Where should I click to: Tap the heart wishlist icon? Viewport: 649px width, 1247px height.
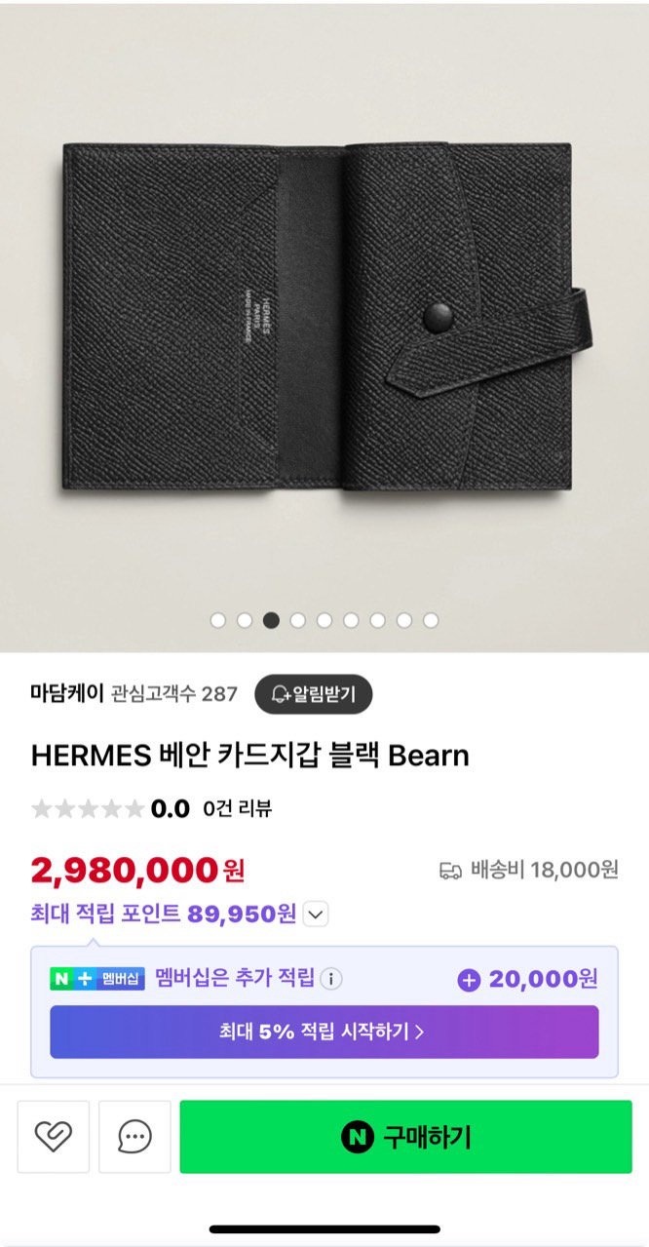(x=53, y=1137)
